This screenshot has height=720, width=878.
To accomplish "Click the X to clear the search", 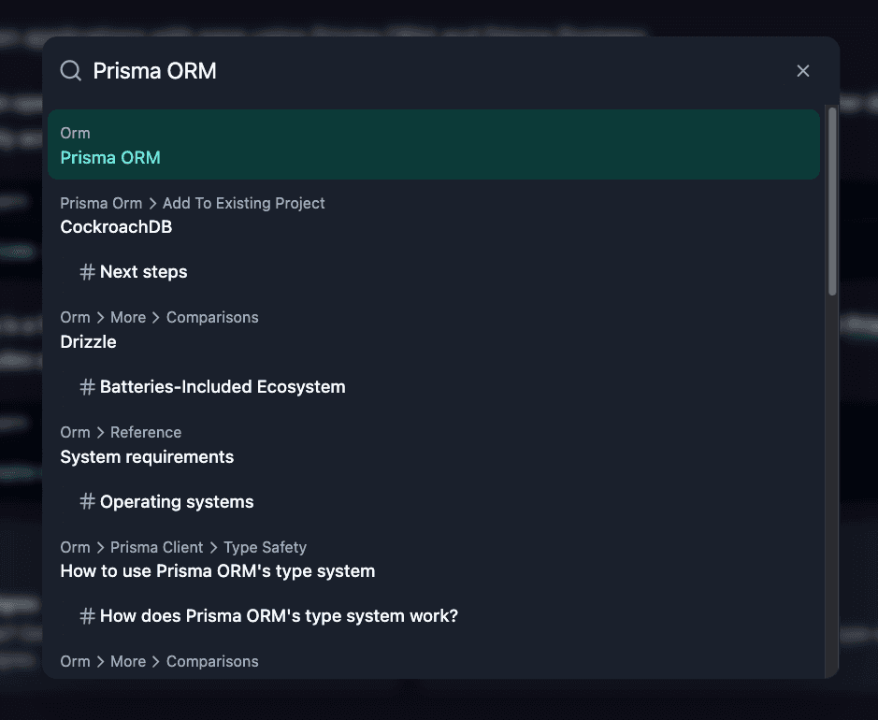I will (x=802, y=70).
